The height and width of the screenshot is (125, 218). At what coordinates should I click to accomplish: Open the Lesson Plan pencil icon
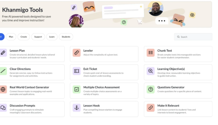(x=3, y=53)
